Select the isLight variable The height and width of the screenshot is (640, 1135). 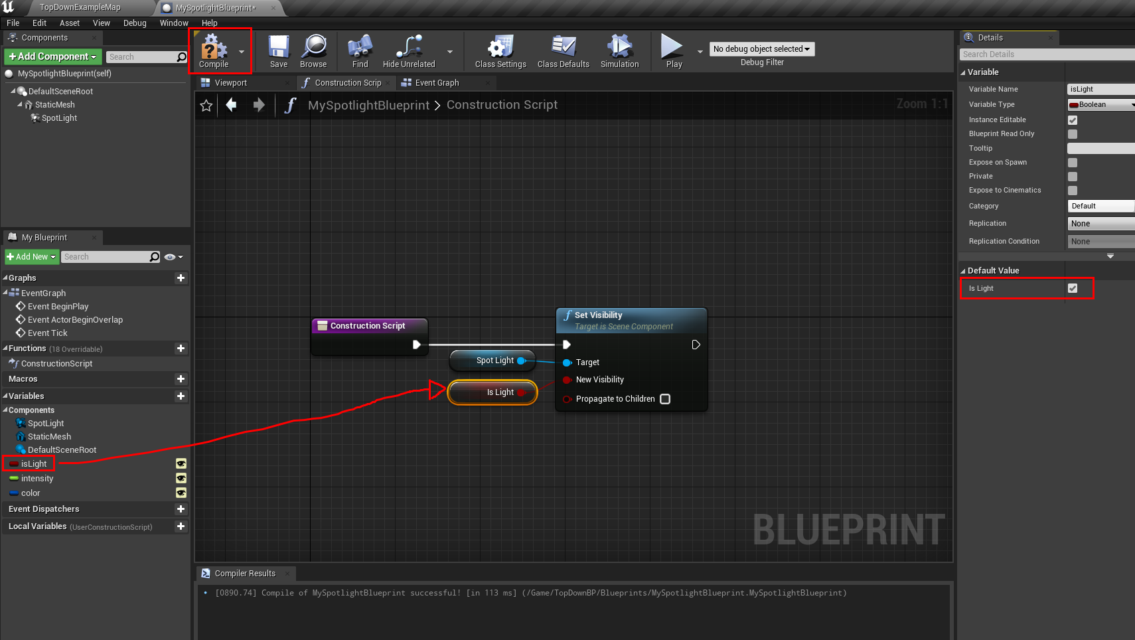coord(34,464)
